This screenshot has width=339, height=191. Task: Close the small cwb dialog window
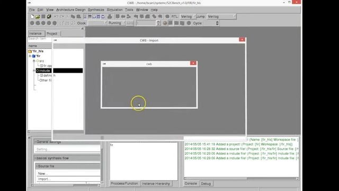point(193,63)
